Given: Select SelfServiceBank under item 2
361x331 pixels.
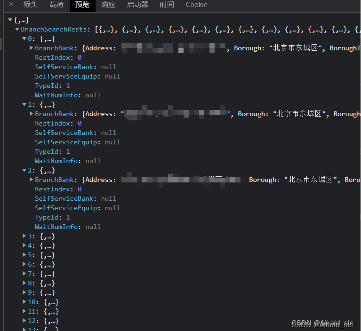Looking at the screenshot, I should [x=75, y=198].
